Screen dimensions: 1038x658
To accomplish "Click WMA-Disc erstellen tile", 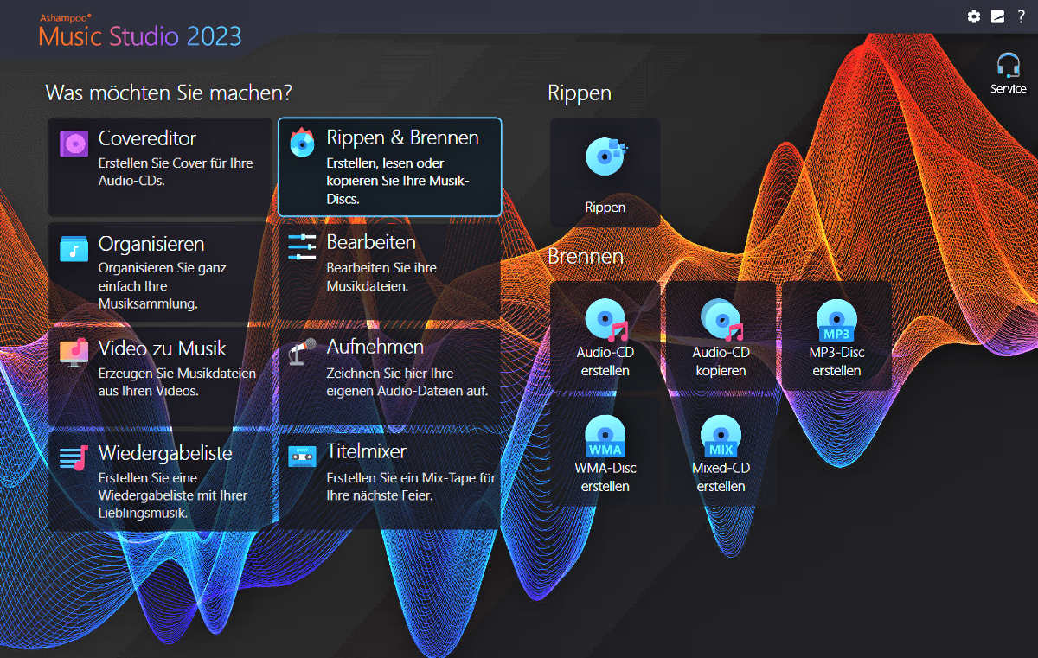I will [x=605, y=451].
